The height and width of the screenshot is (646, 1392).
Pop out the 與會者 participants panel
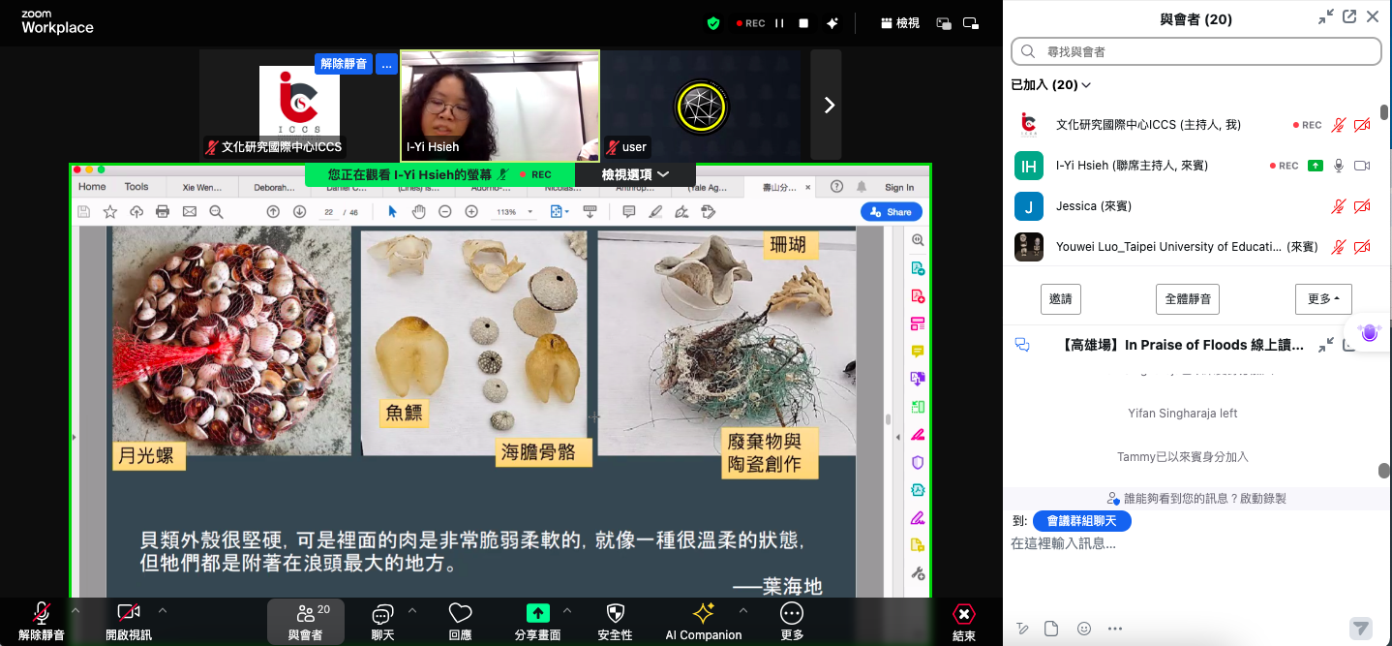1348,17
